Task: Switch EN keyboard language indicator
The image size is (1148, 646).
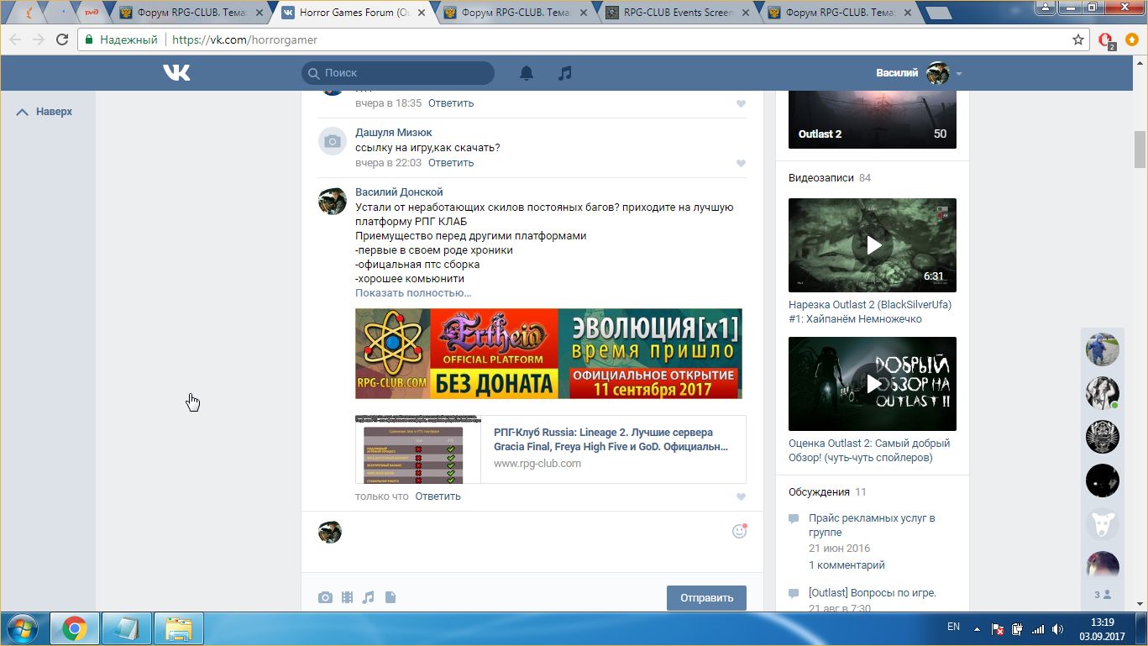Action: (x=953, y=627)
